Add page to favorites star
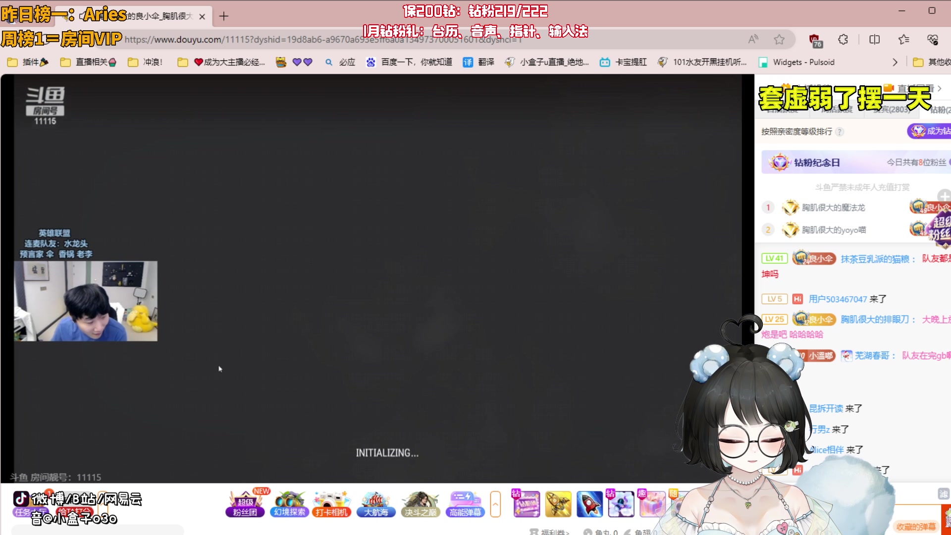 (779, 40)
